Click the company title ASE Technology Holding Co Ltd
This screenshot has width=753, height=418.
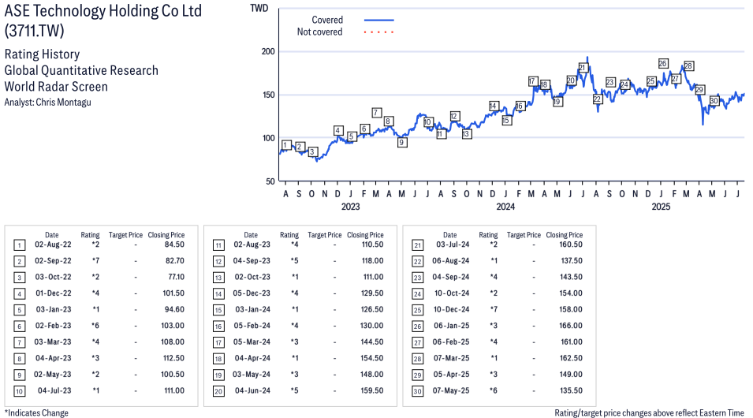pos(103,11)
